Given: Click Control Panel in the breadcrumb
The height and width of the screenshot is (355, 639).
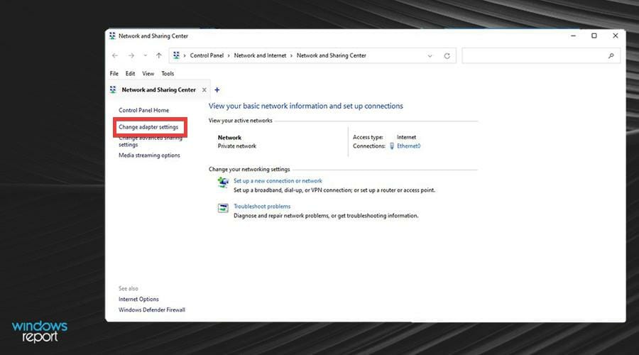Looking at the screenshot, I should pyautogui.click(x=207, y=55).
